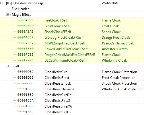Collapse the Magic Effect group
This screenshot has height=115, width=144.
(x=7, y=15)
